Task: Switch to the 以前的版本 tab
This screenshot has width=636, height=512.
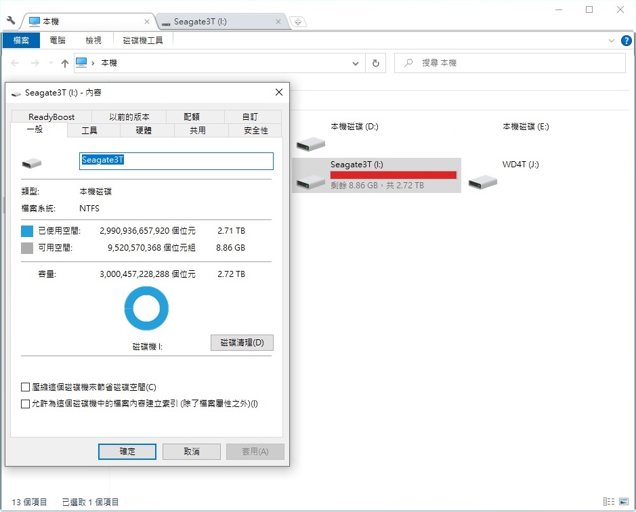Action: point(129,117)
